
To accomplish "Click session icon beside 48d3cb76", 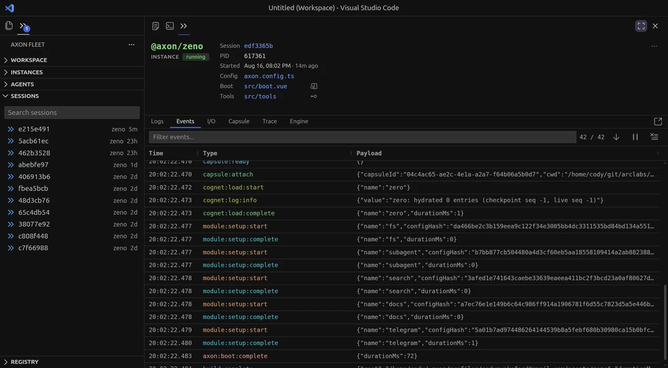I will (x=10, y=201).
